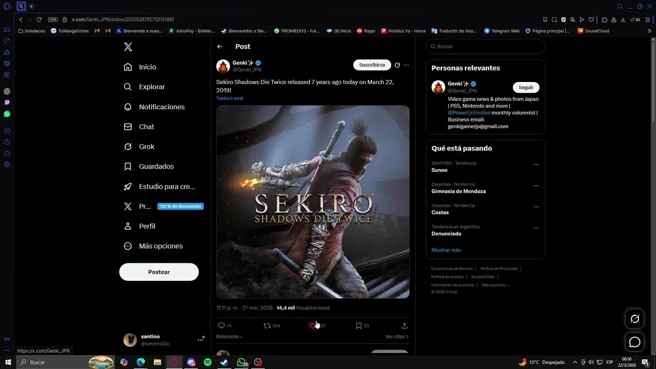The image size is (656, 369).
Task: Open options for Gimnasia de Mendoza trend
Action: point(536,186)
